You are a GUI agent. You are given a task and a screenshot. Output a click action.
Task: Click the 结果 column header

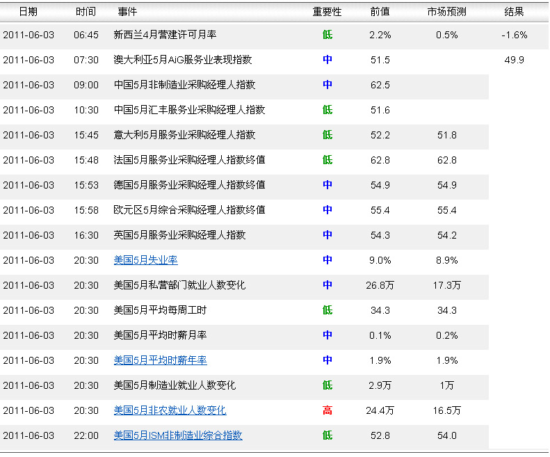tap(514, 12)
